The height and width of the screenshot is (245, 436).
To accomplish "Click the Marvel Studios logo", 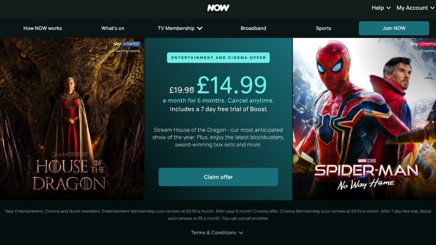I will coord(367,161).
